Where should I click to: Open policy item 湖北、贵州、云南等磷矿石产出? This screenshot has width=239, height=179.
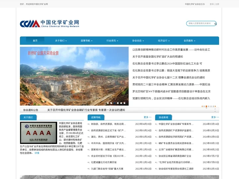tap(109, 137)
